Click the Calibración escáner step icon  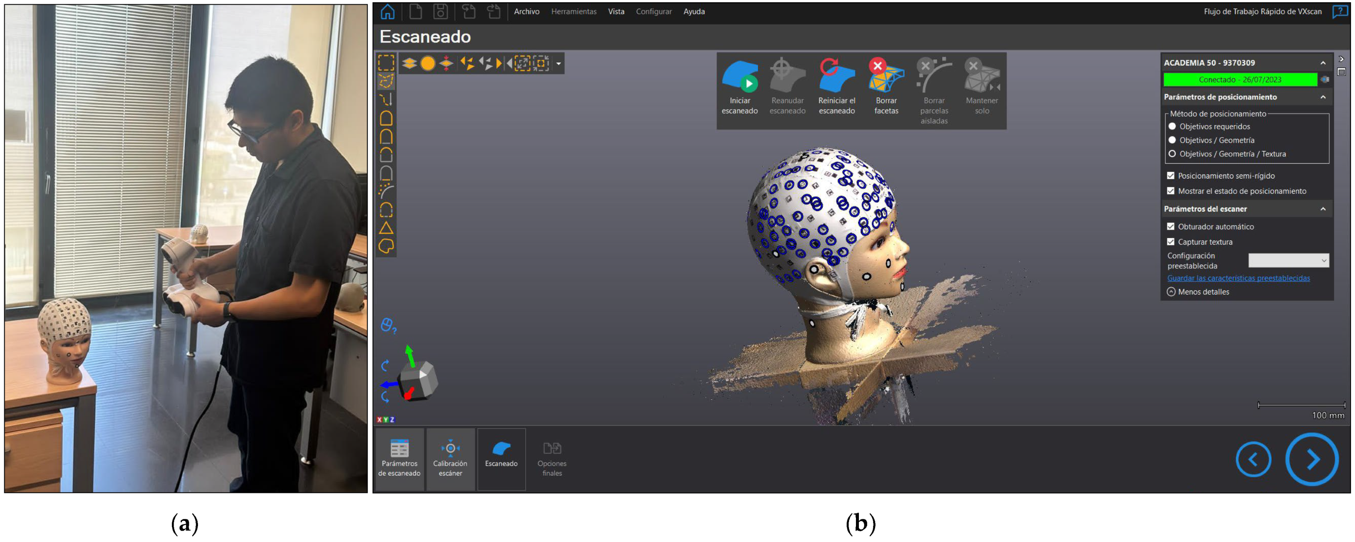(x=450, y=448)
